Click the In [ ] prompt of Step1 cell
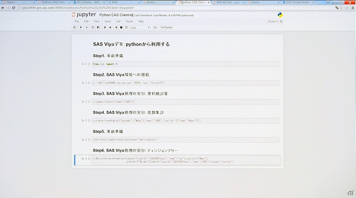This screenshot has width=356, height=198. point(86,64)
